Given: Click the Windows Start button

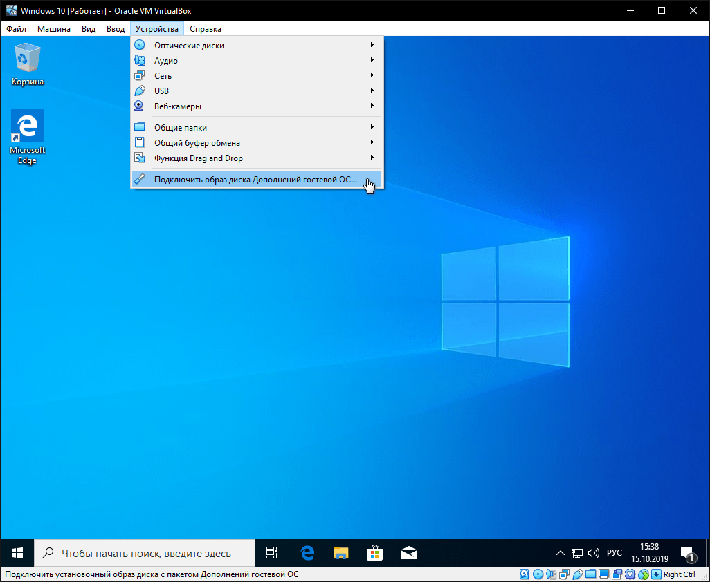Looking at the screenshot, I should click(17, 553).
